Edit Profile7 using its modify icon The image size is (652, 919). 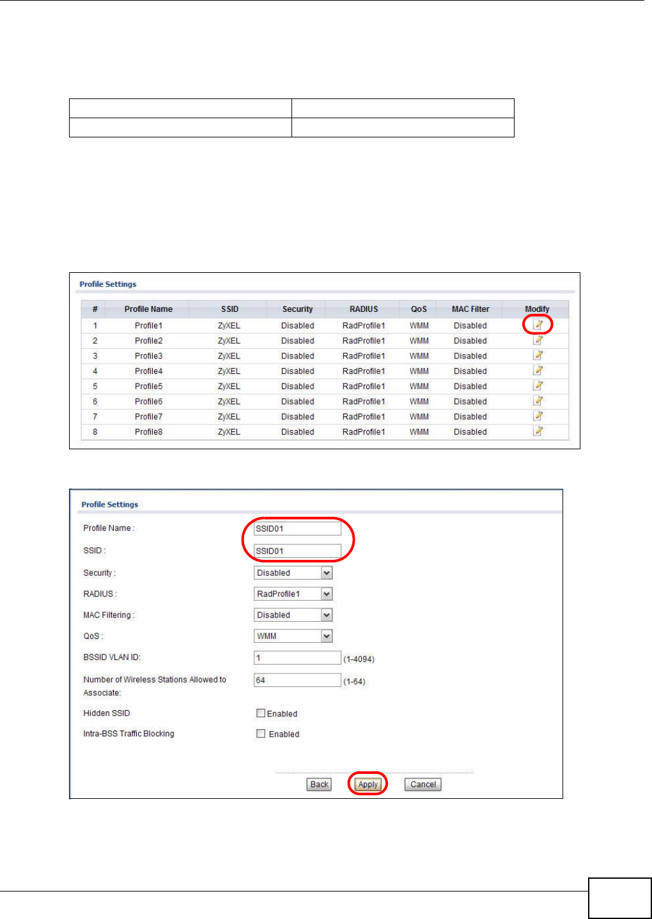click(538, 416)
